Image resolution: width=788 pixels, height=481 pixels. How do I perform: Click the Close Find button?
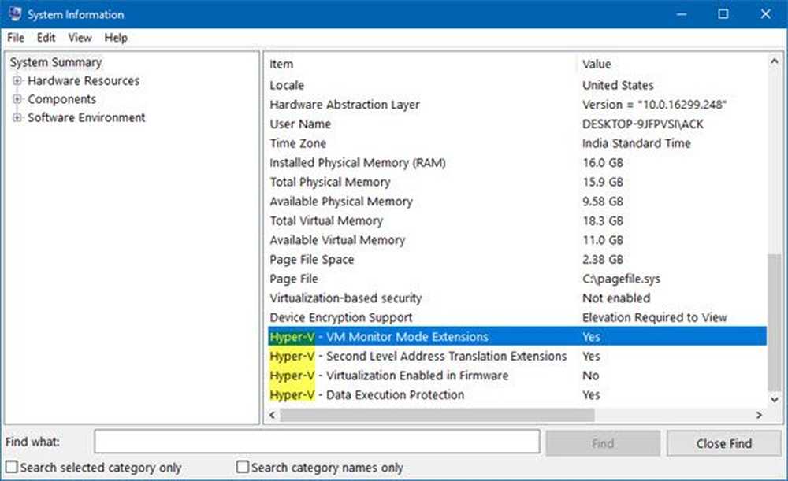point(723,442)
